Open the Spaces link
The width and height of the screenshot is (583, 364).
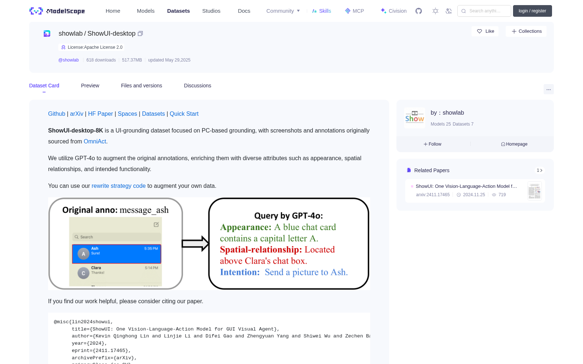[x=128, y=114]
